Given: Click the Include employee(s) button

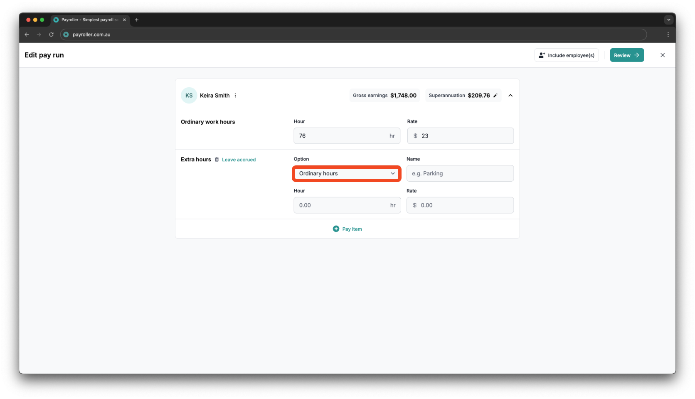Looking at the screenshot, I should coord(567,55).
